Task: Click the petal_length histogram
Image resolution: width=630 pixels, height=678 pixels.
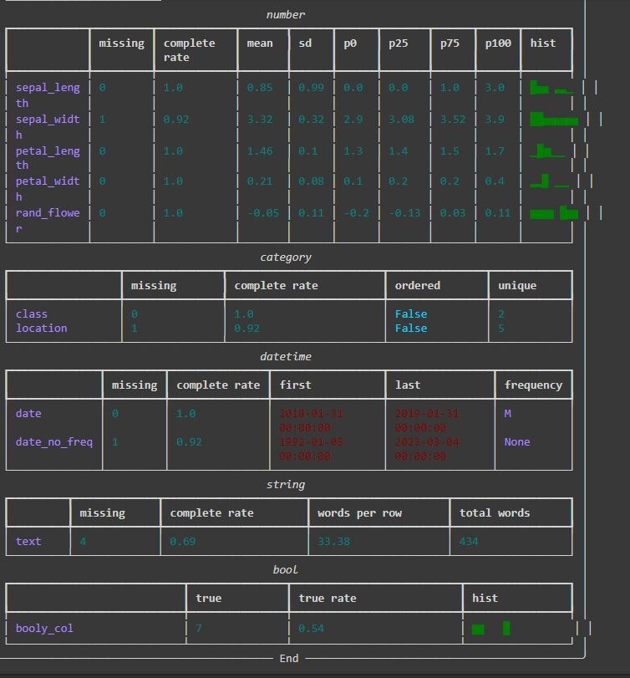Action: pos(547,151)
